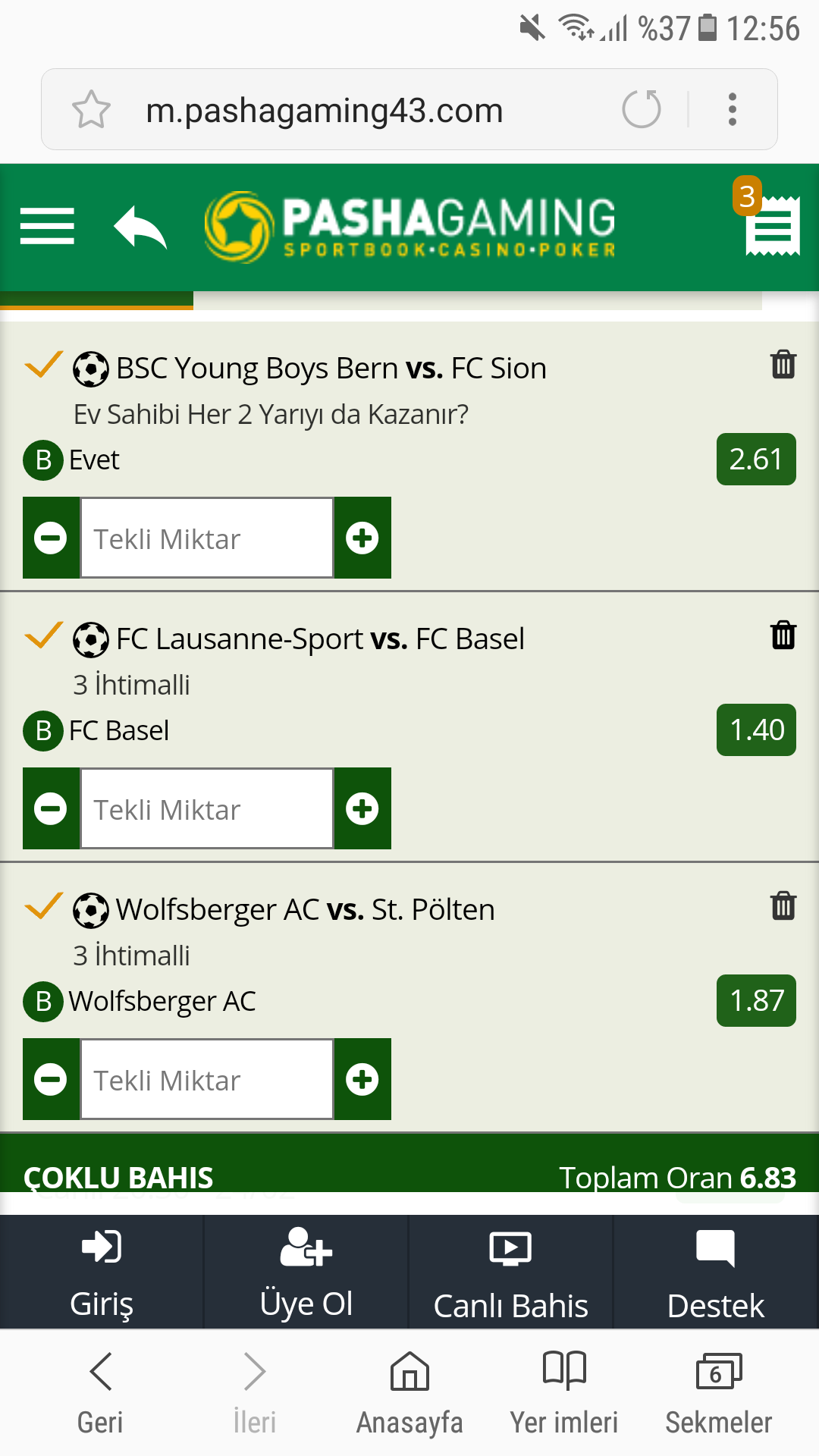The image size is (819, 1456).
Task: Go to the Destek support tab
Action: coord(716,1272)
